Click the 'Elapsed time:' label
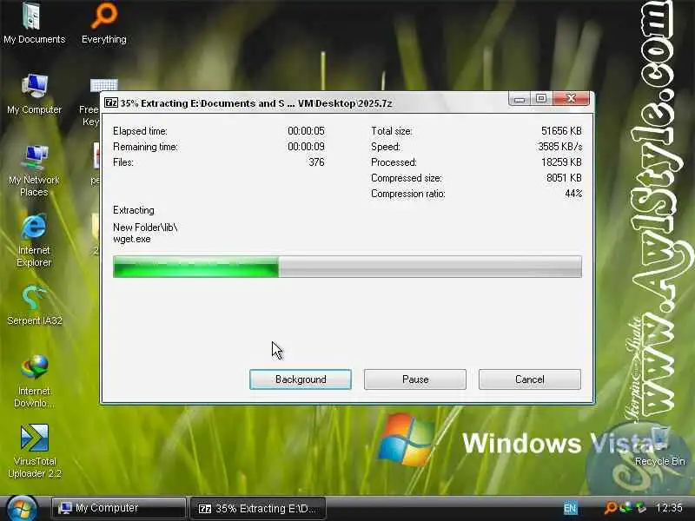 pos(140,131)
